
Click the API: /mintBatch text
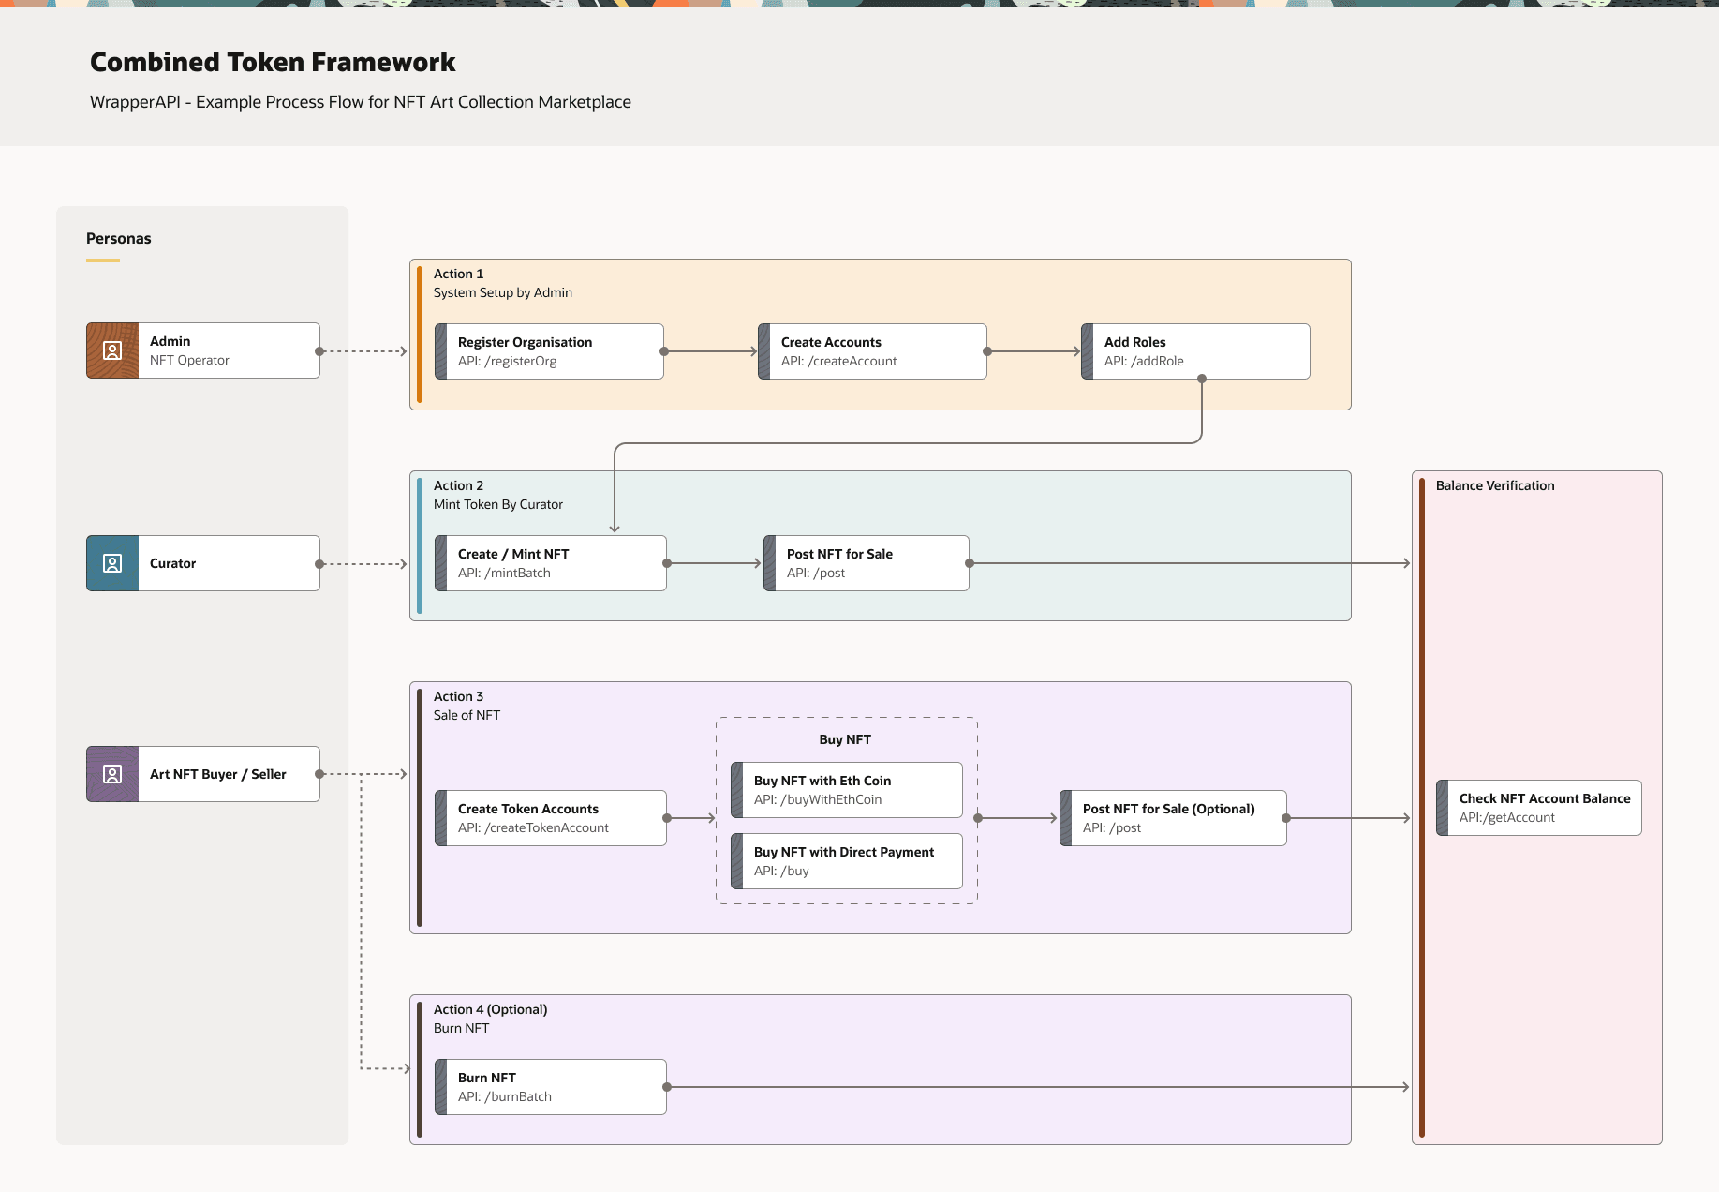coord(505,573)
